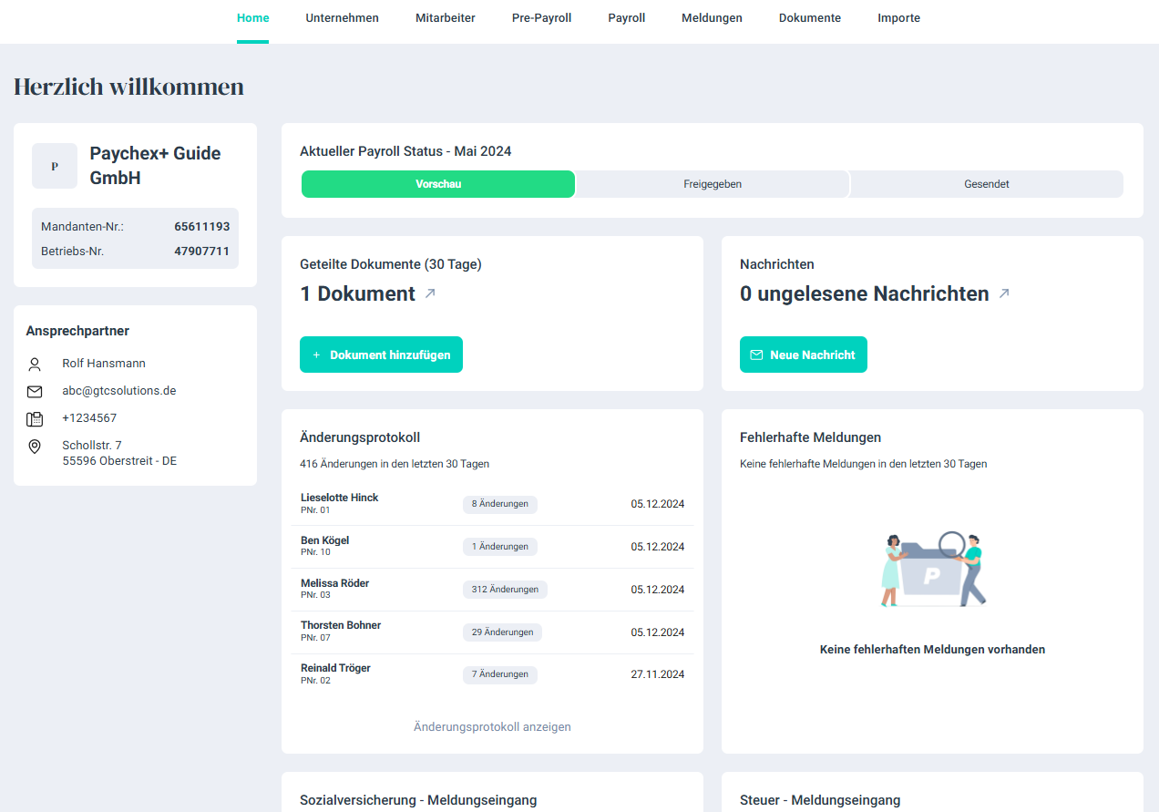Select the Freigegeben payroll status step
The image size is (1159, 812).
point(713,184)
